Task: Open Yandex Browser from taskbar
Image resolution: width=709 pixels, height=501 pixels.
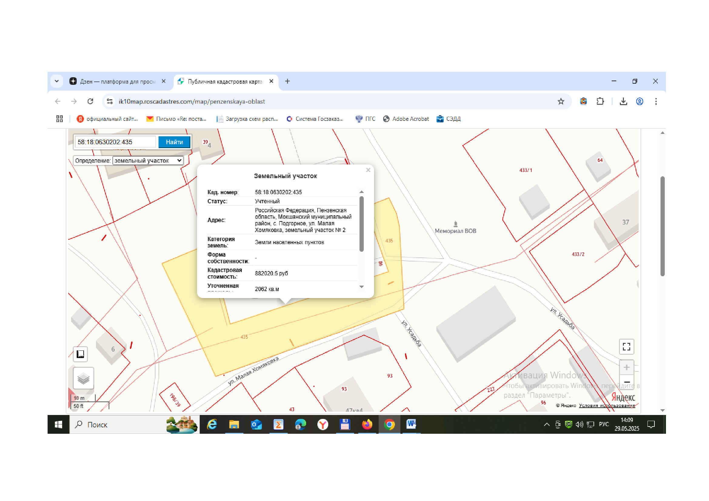Action: coord(323,425)
